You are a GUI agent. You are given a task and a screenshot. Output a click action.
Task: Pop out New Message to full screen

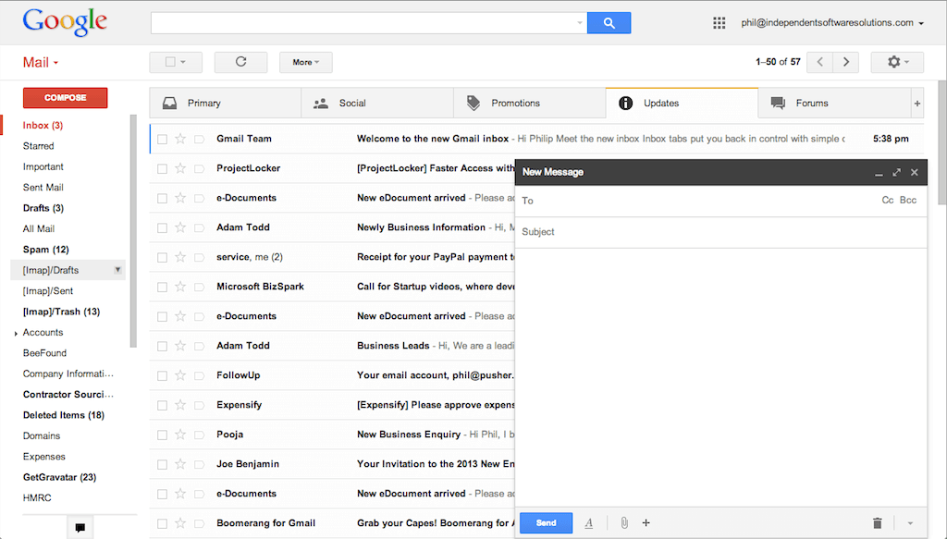[x=897, y=173]
